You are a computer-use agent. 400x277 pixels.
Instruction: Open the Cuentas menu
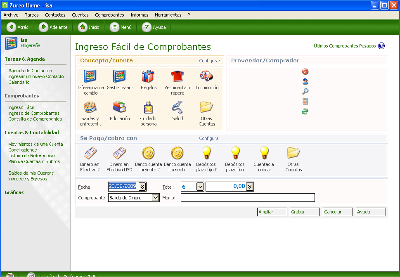(80, 15)
